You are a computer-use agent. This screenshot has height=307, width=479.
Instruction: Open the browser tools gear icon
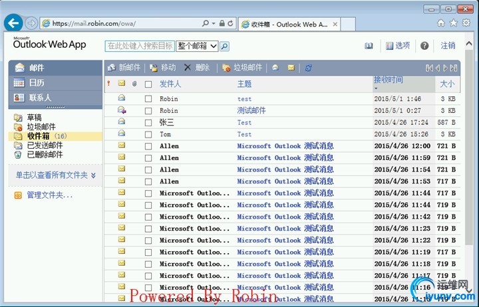466,23
